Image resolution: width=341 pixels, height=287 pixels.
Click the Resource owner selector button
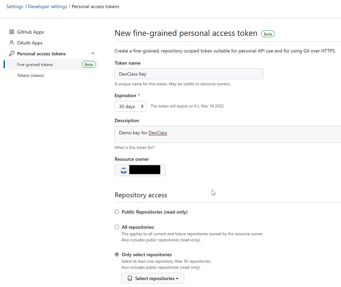click(x=140, y=170)
